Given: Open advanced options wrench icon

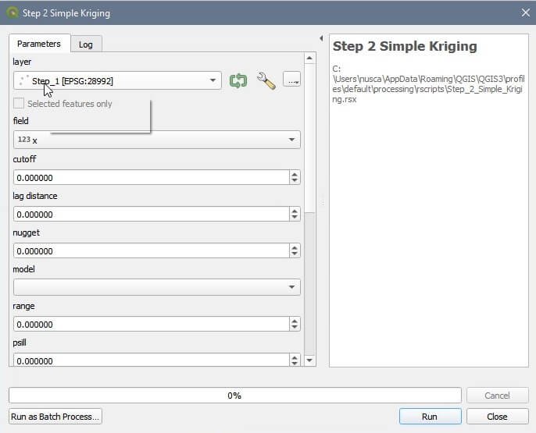Looking at the screenshot, I should point(266,81).
